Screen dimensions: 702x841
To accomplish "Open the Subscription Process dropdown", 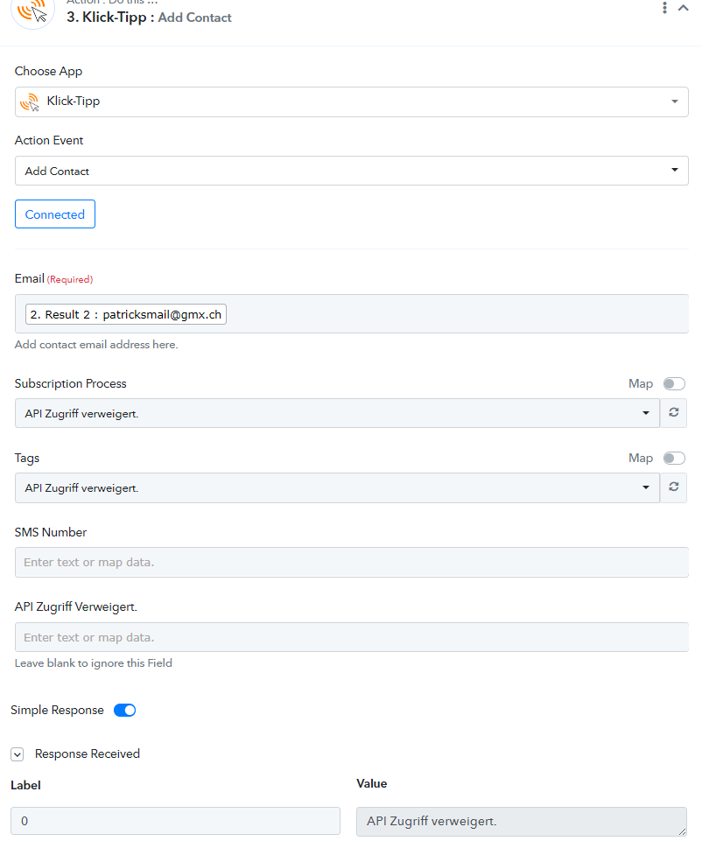I will (337, 413).
